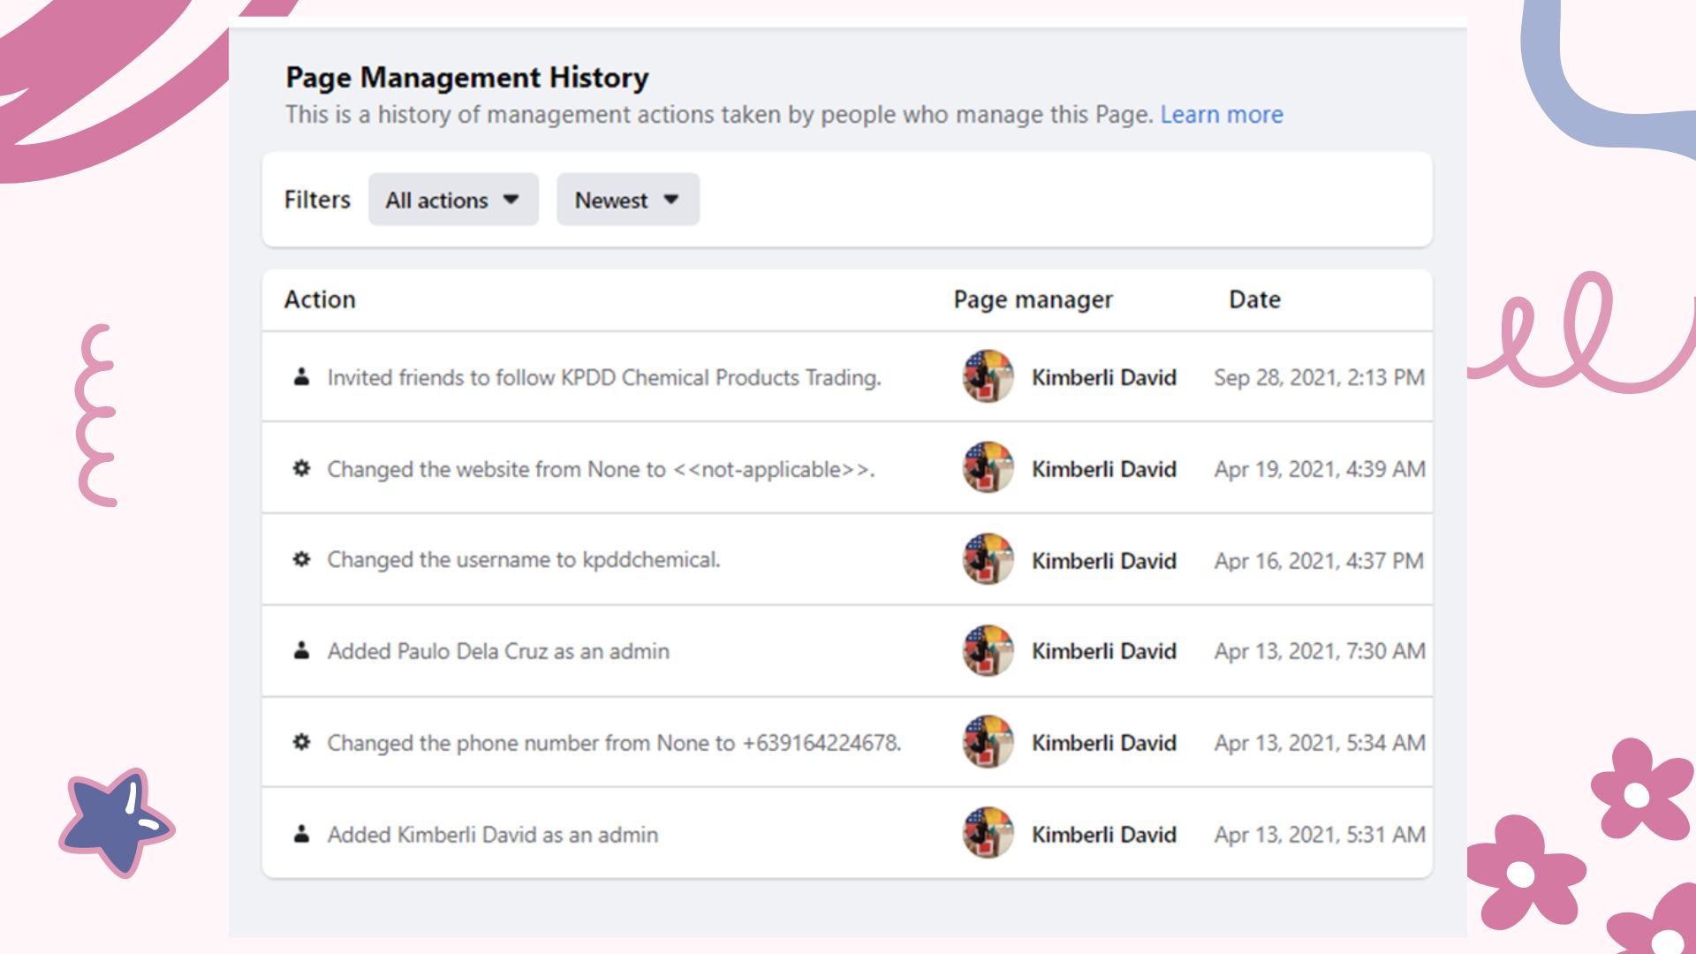Image resolution: width=1696 pixels, height=954 pixels.
Task: Open the Learn more link
Action: click(1221, 115)
